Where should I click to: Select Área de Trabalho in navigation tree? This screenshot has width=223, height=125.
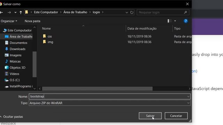pyautogui.click(x=18, y=36)
